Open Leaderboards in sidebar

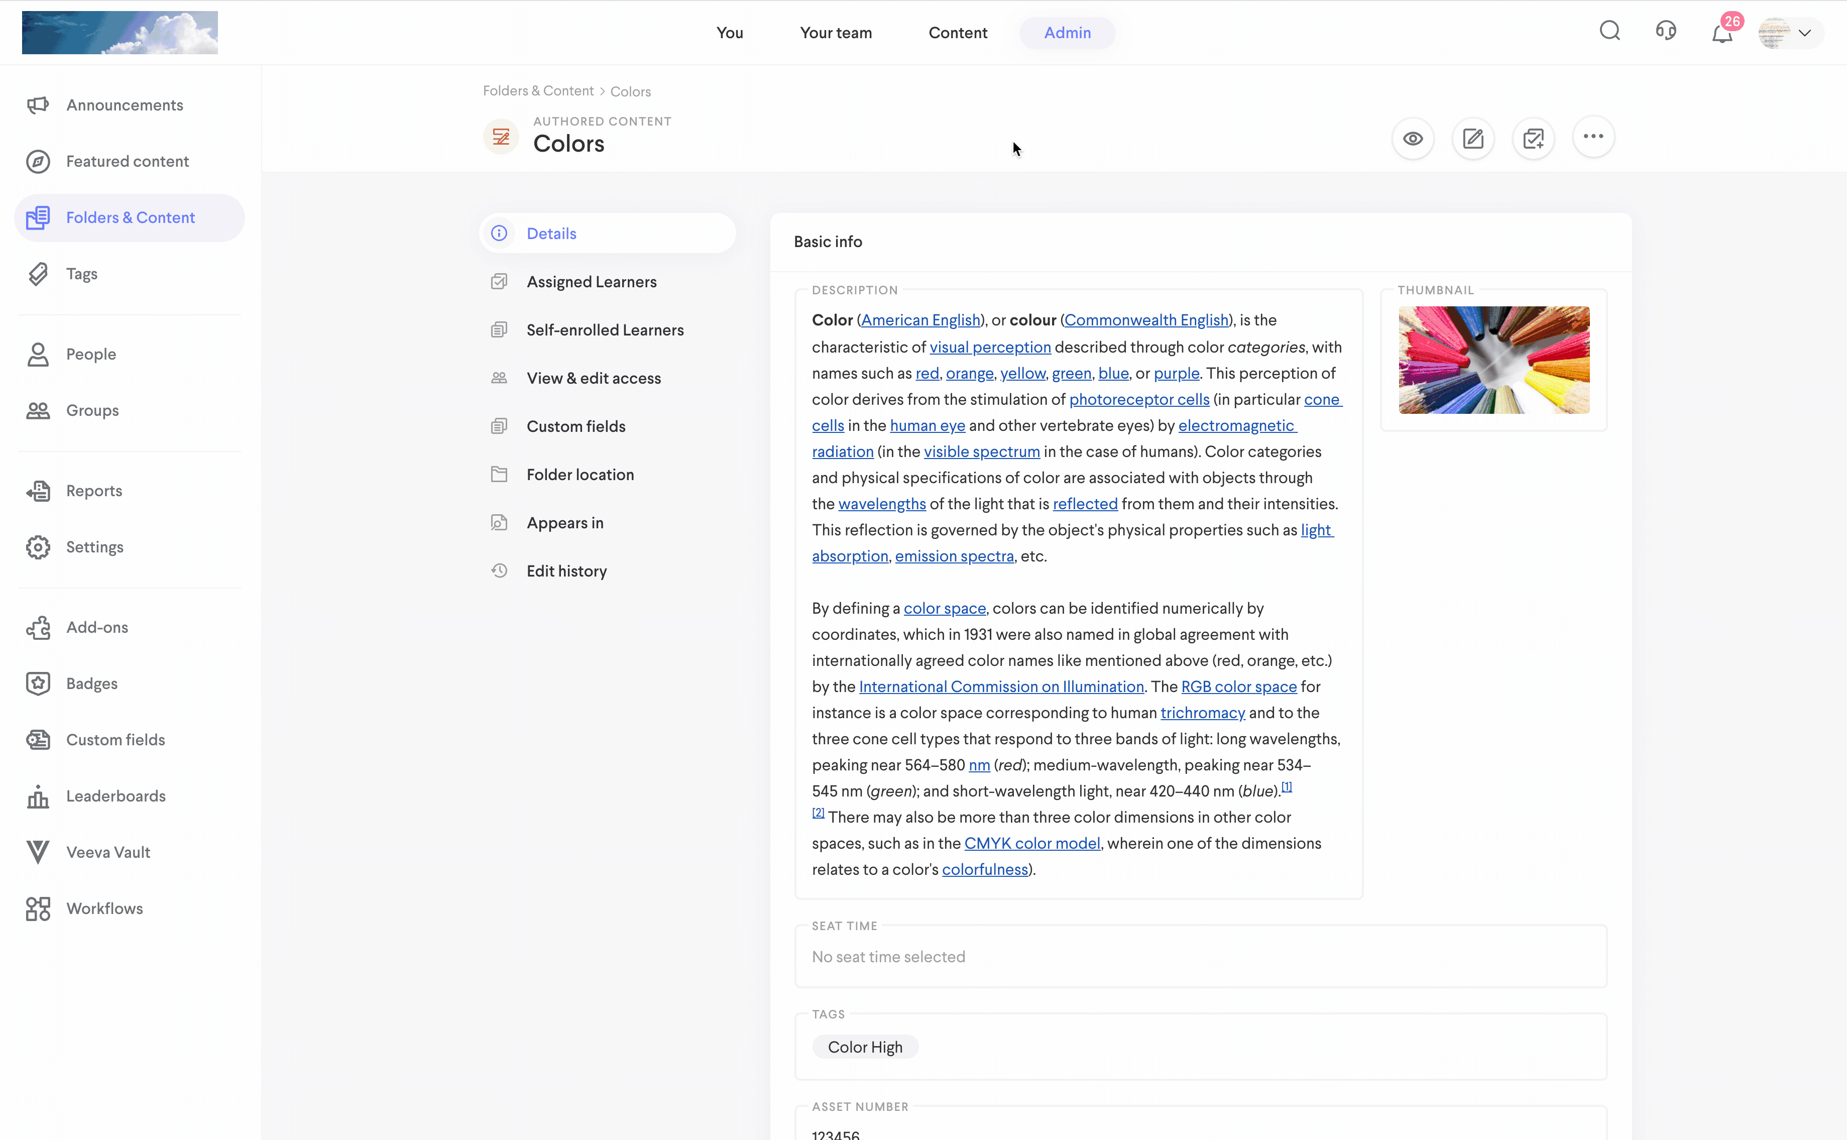(116, 795)
